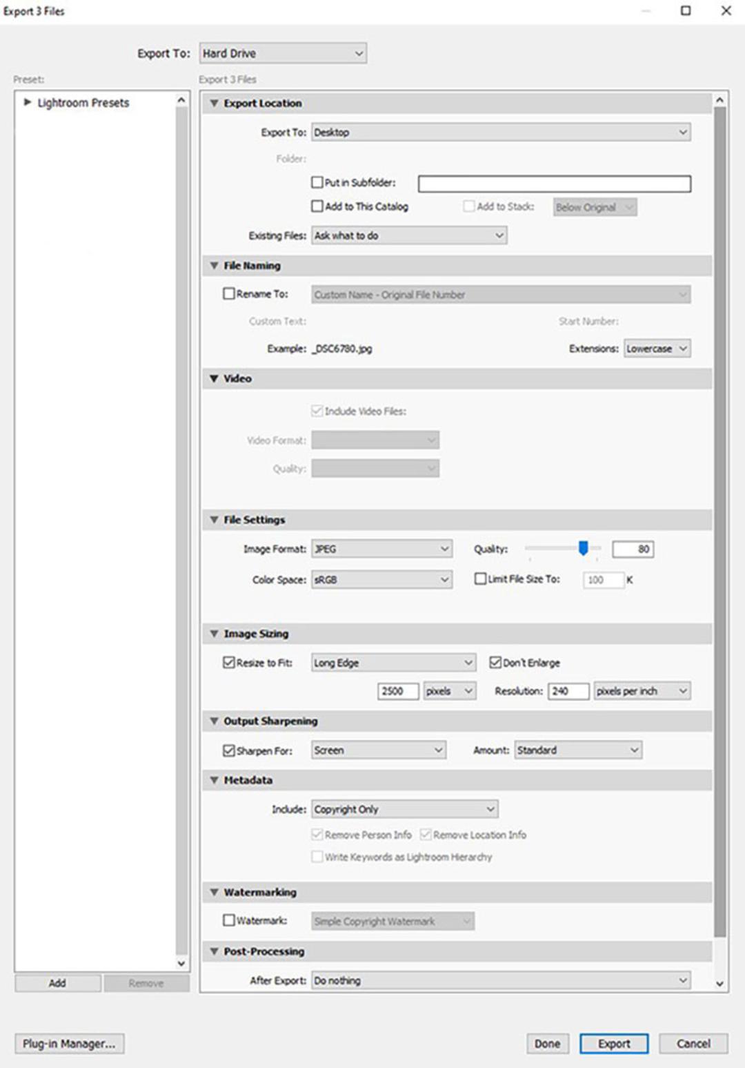This screenshot has width=745, height=1068.
Task: Collapse the Metadata section triangle
Action: point(214,780)
